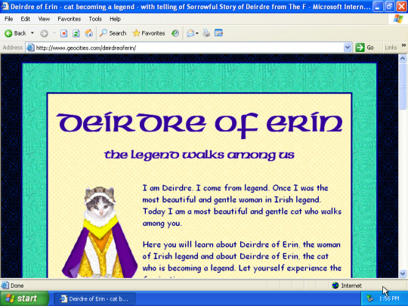This screenshot has width=408, height=306.
Task: Click the Windows flag logo throbber
Action: click(398, 19)
